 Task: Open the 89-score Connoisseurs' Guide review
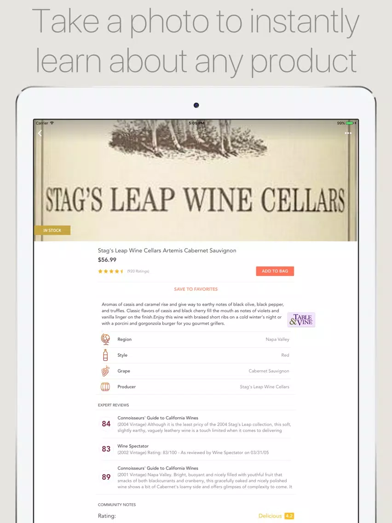[x=196, y=477]
